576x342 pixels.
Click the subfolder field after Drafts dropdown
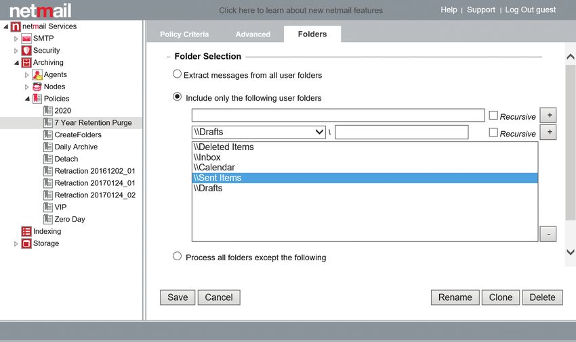pos(402,132)
